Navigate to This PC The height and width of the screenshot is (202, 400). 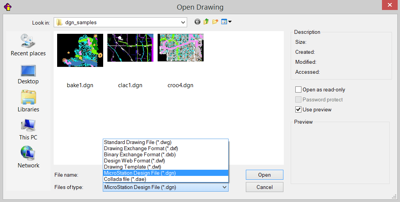[28, 129]
